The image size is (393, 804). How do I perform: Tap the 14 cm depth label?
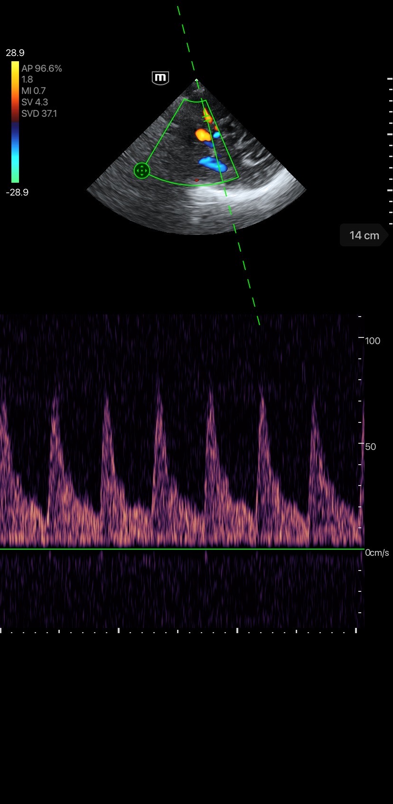(364, 235)
